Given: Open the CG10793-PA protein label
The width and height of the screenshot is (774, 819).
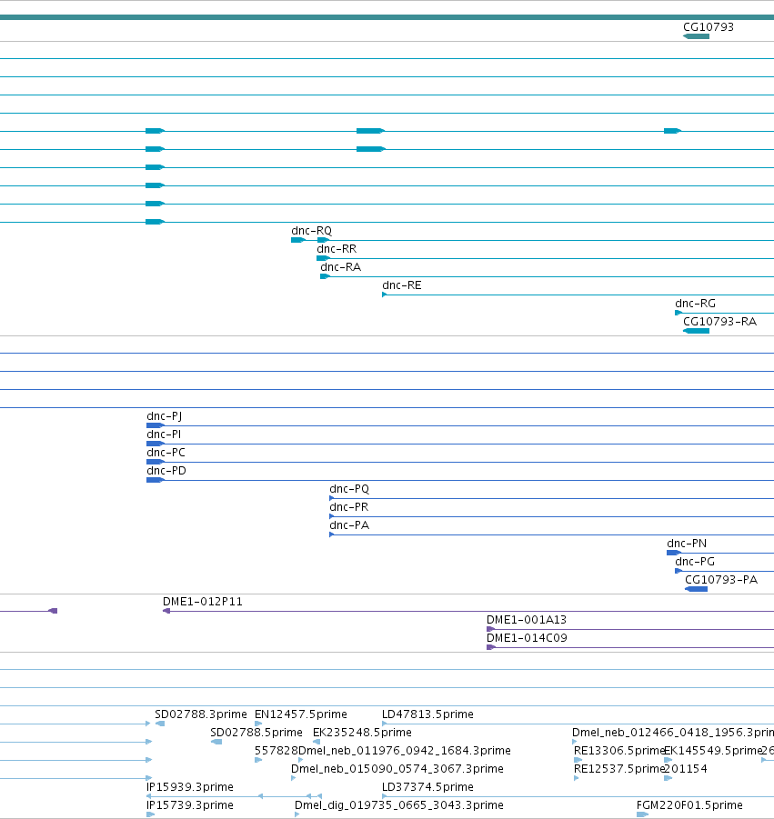Looking at the screenshot, I should pyautogui.click(x=720, y=580).
